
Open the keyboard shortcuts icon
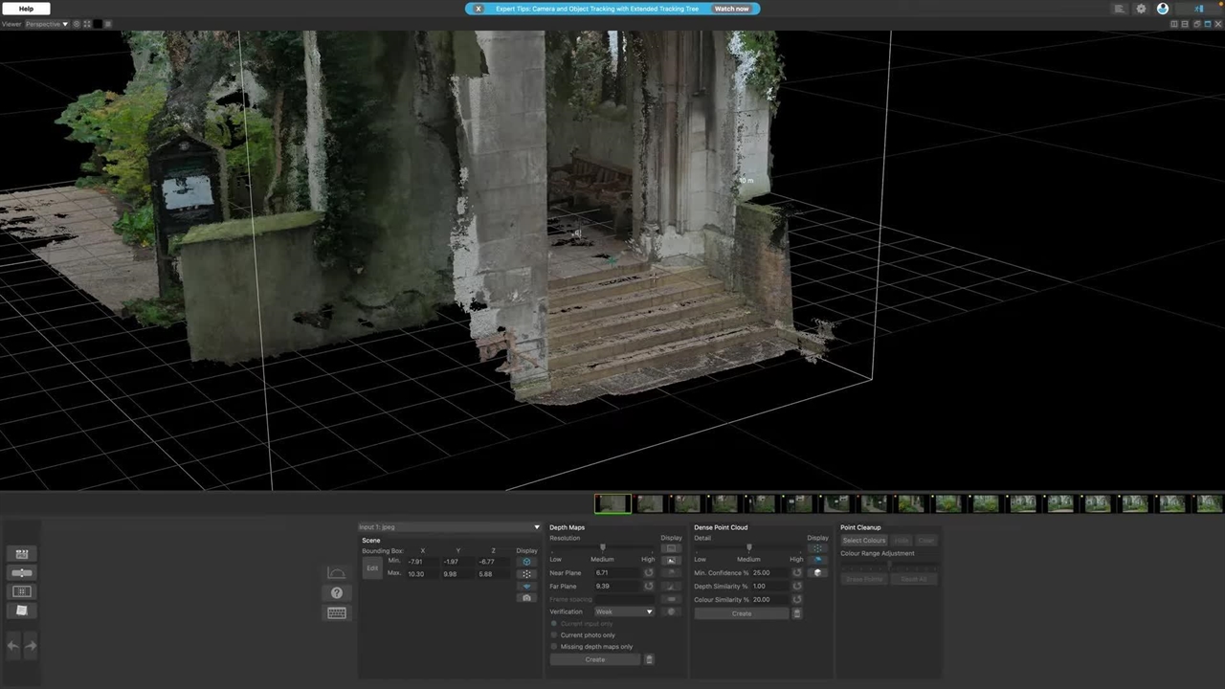point(336,613)
